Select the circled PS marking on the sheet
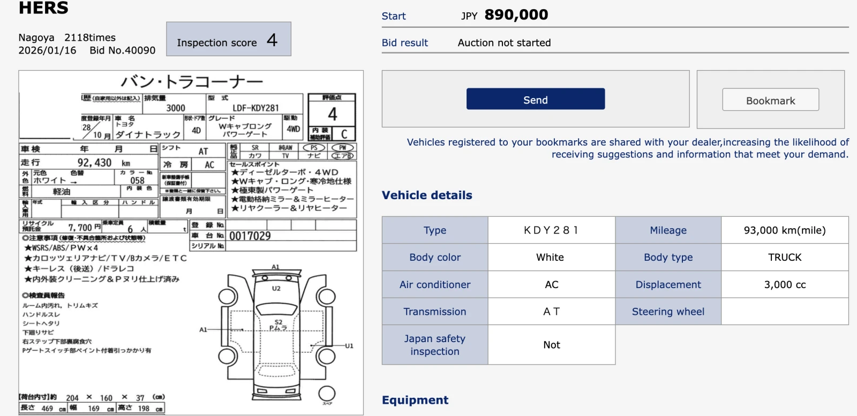The width and height of the screenshot is (857, 416). point(314,148)
